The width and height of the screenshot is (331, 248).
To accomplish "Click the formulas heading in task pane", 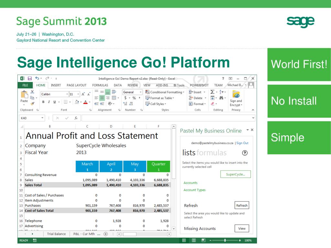I will (x=211, y=153).
